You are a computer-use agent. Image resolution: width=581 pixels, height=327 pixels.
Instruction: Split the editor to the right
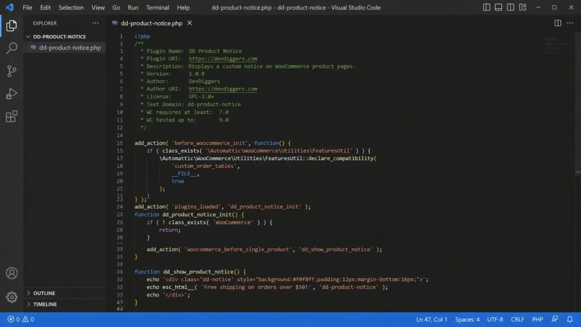pos(558,23)
